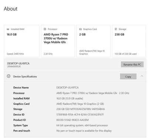Click the 20NM model number under PC name

click(14, 67)
